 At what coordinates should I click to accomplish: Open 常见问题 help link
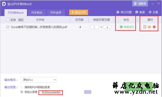[x=124, y=12]
